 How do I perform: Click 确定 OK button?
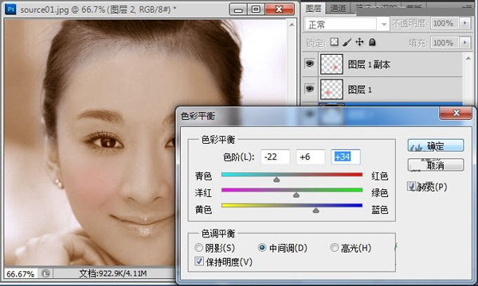pyautogui.click(x=436, y=145)
